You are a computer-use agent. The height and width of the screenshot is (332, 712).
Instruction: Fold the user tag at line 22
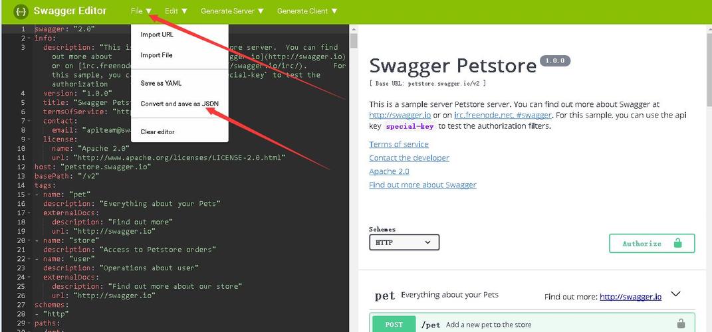pyautogui.click(x=29, y=259)
